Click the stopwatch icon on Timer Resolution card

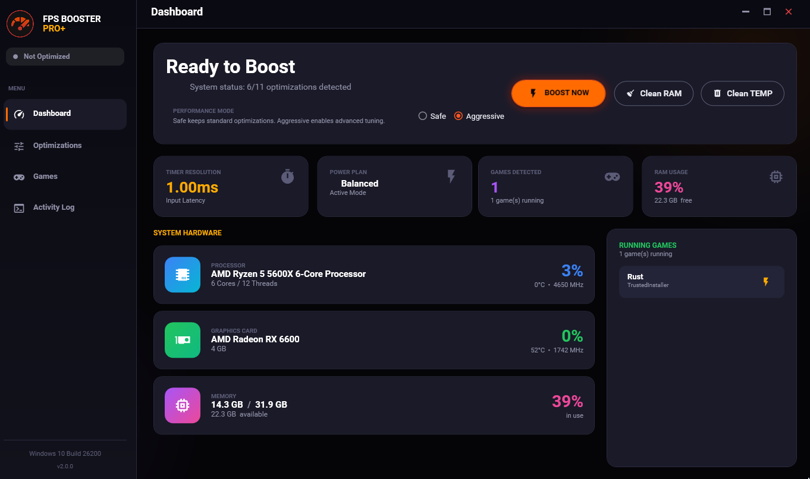[x=287, y=176]
